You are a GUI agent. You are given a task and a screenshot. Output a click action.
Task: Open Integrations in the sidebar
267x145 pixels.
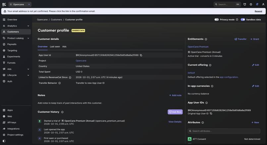[16, 129]
